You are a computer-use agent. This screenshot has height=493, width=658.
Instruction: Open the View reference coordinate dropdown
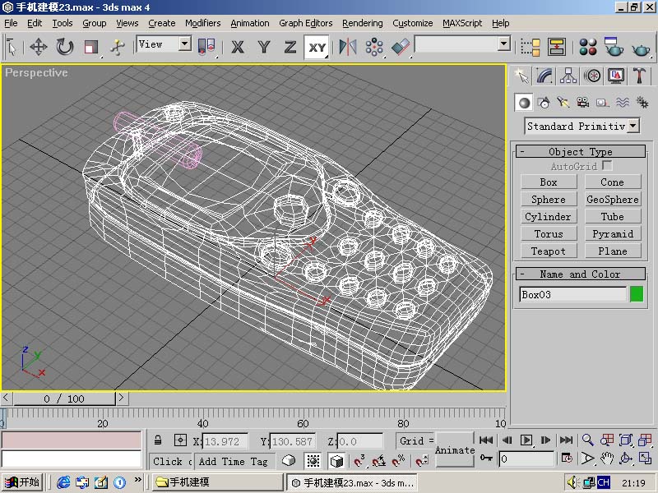[x=184, y=44]
